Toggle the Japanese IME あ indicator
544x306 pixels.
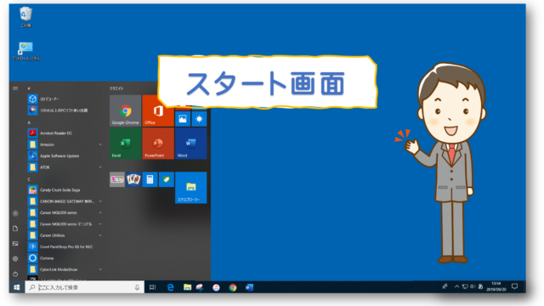[x=480, y=286]
